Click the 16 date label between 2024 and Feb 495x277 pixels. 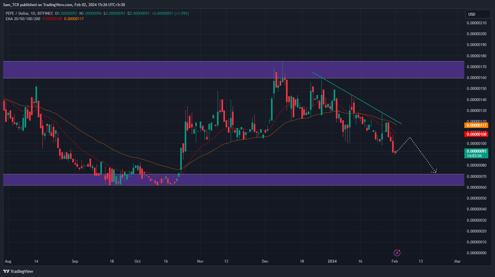360,261
